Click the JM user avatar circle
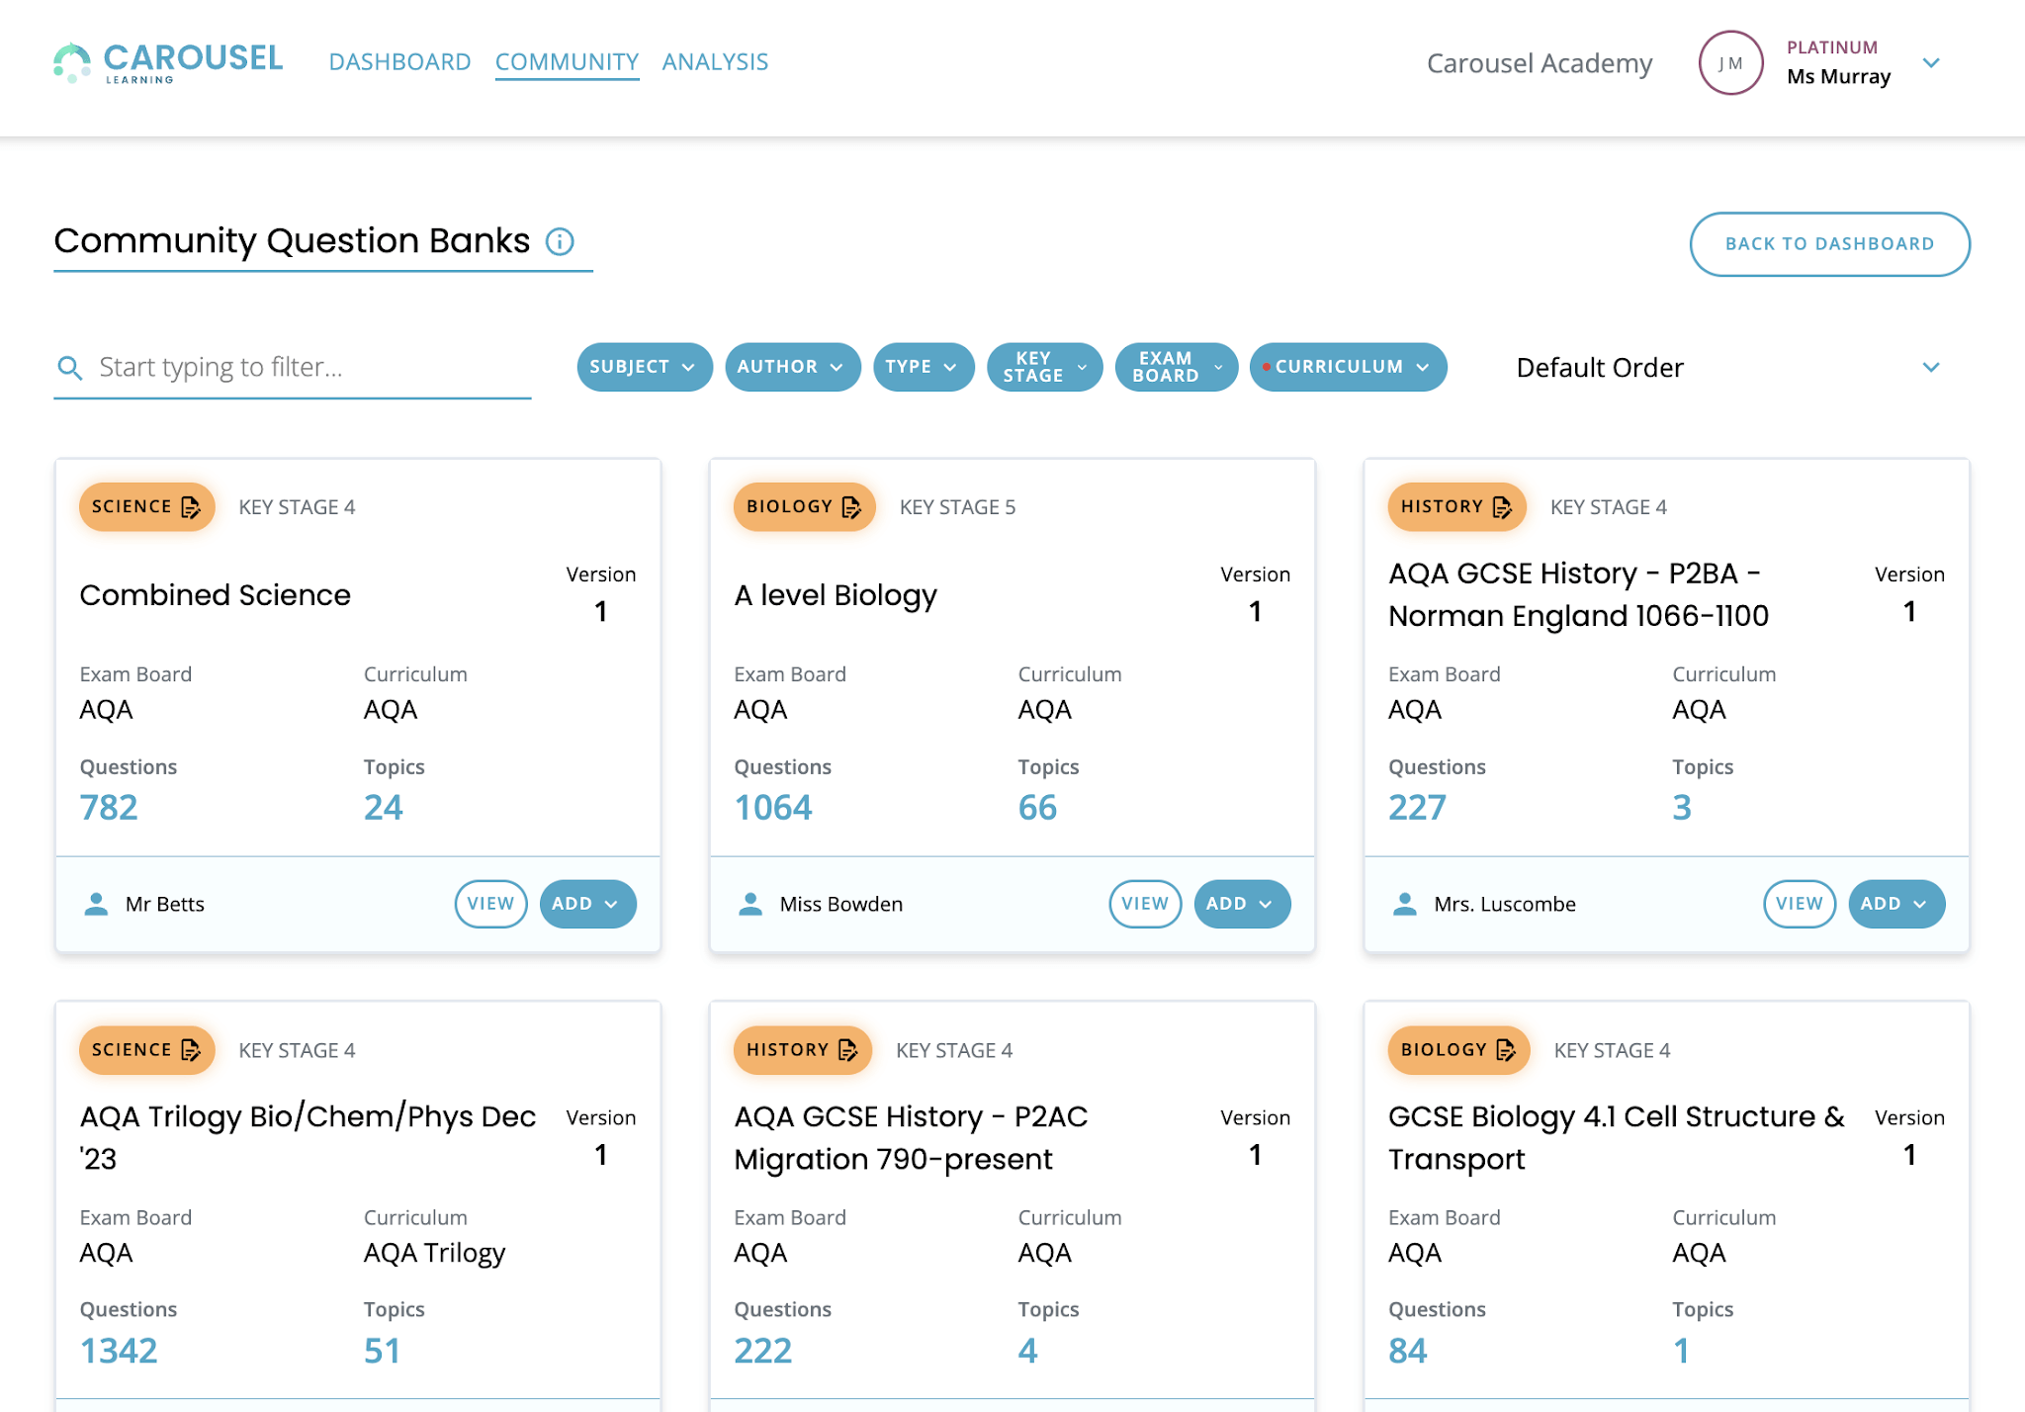Screen dimensions: 2025x1412 coord(1730,62)
